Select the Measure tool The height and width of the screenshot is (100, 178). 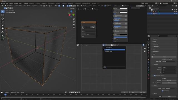pyautogui.click(x=3, y=36)
